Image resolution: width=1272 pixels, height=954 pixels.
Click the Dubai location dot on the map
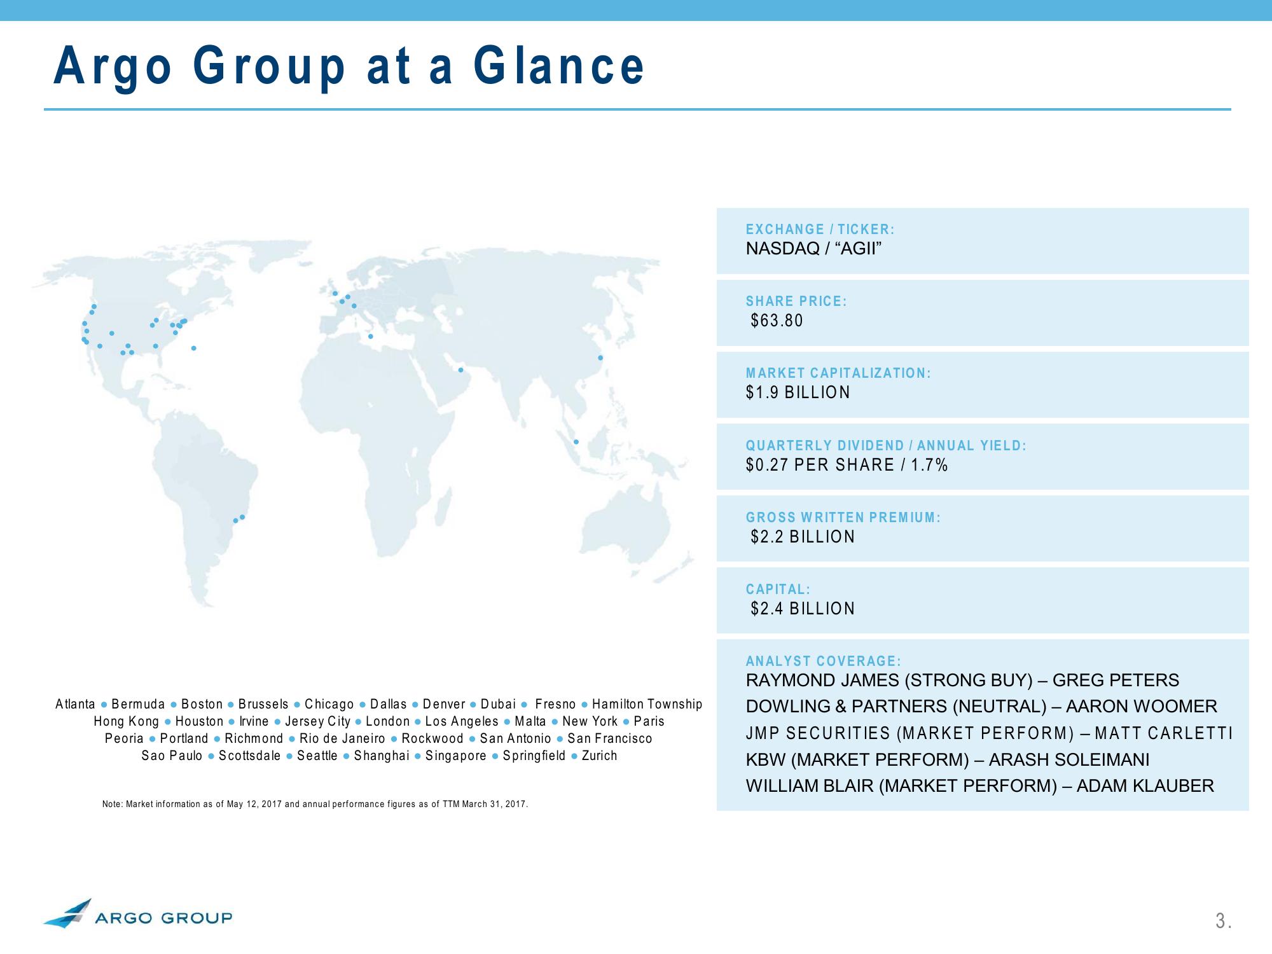[460, 370]
